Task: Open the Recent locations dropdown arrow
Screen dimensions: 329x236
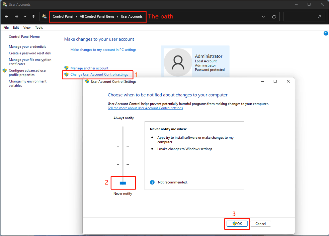Action: click(25, 16)
